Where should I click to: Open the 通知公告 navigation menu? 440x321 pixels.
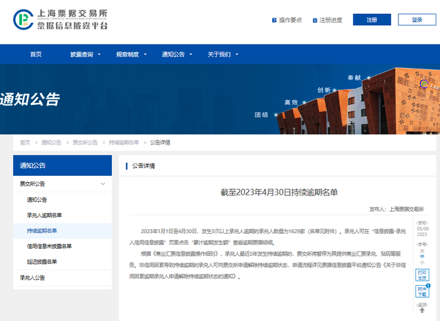(x=173, y=55)
